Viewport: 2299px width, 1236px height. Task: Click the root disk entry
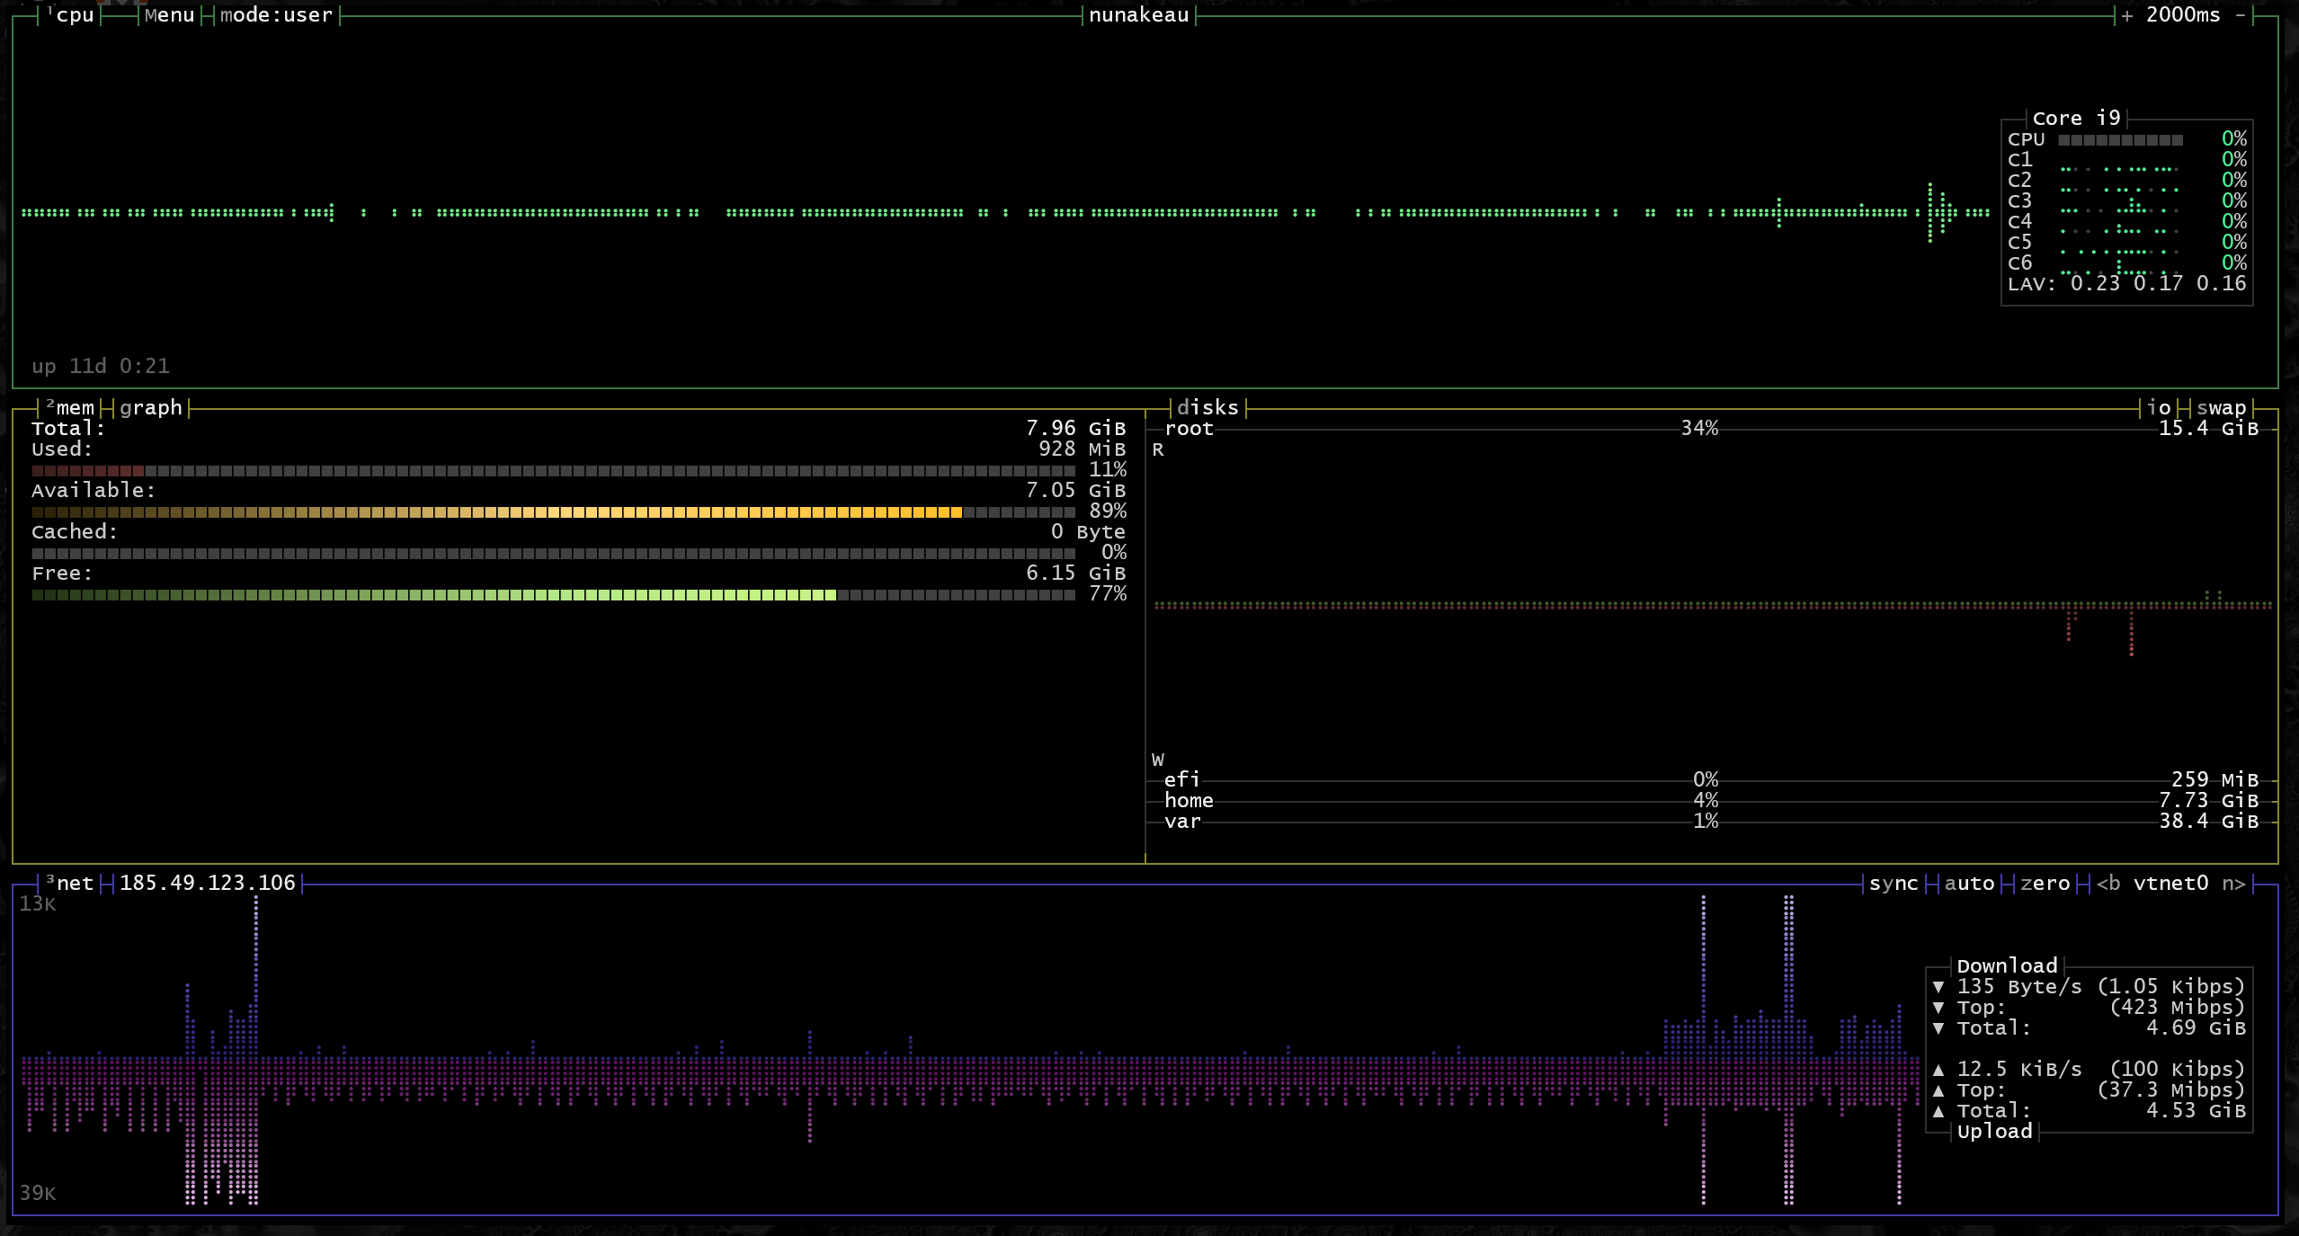pos(1189,429)
